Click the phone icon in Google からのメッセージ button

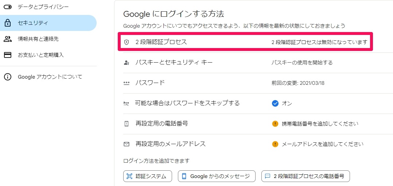(184, 176)
